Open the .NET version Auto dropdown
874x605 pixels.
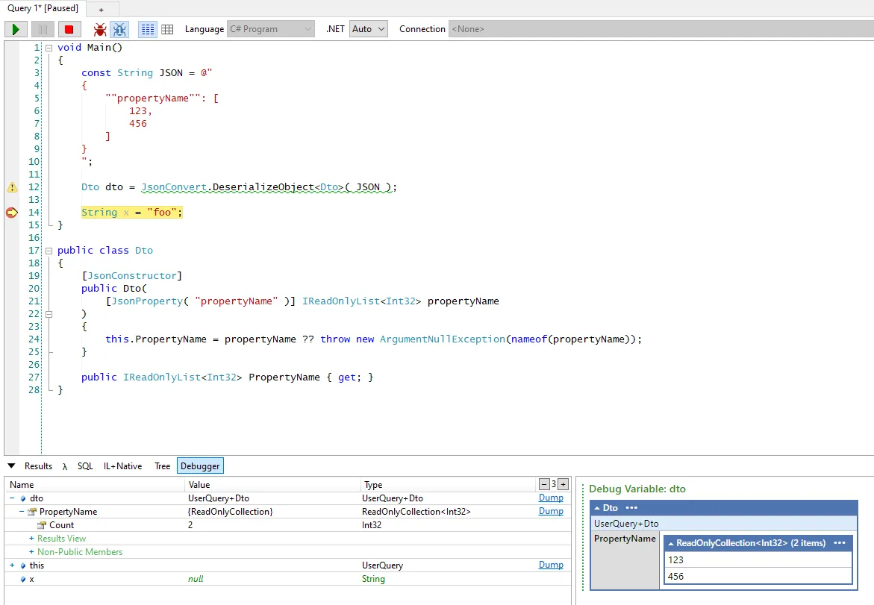368,29
